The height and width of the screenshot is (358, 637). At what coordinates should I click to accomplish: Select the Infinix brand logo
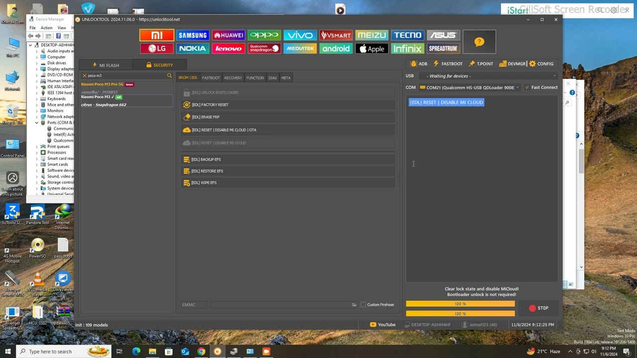click(408, 49)
